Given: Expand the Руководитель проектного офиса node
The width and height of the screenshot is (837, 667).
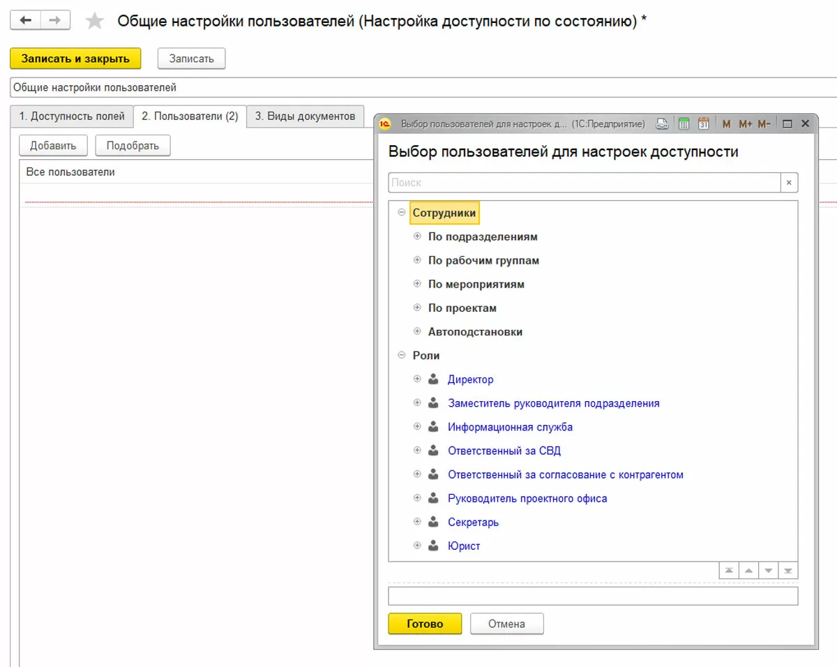Looking at the screenshot, I should click(417, 497).
